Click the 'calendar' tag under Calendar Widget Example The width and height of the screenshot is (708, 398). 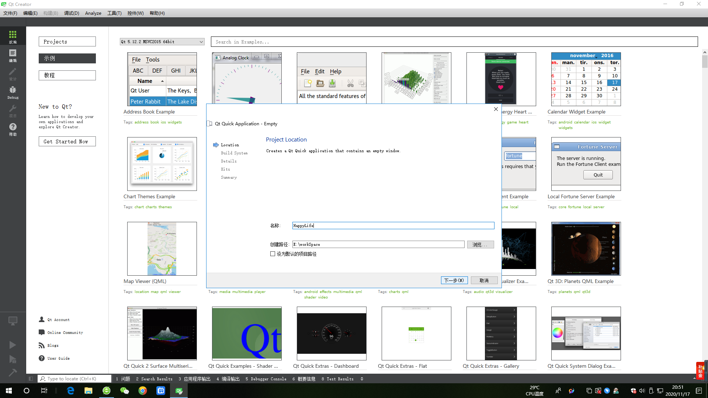[x=582, y=122]
